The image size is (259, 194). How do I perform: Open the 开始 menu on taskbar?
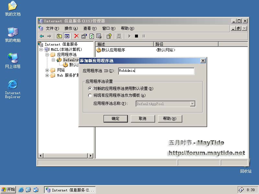[x=8, y=189]
